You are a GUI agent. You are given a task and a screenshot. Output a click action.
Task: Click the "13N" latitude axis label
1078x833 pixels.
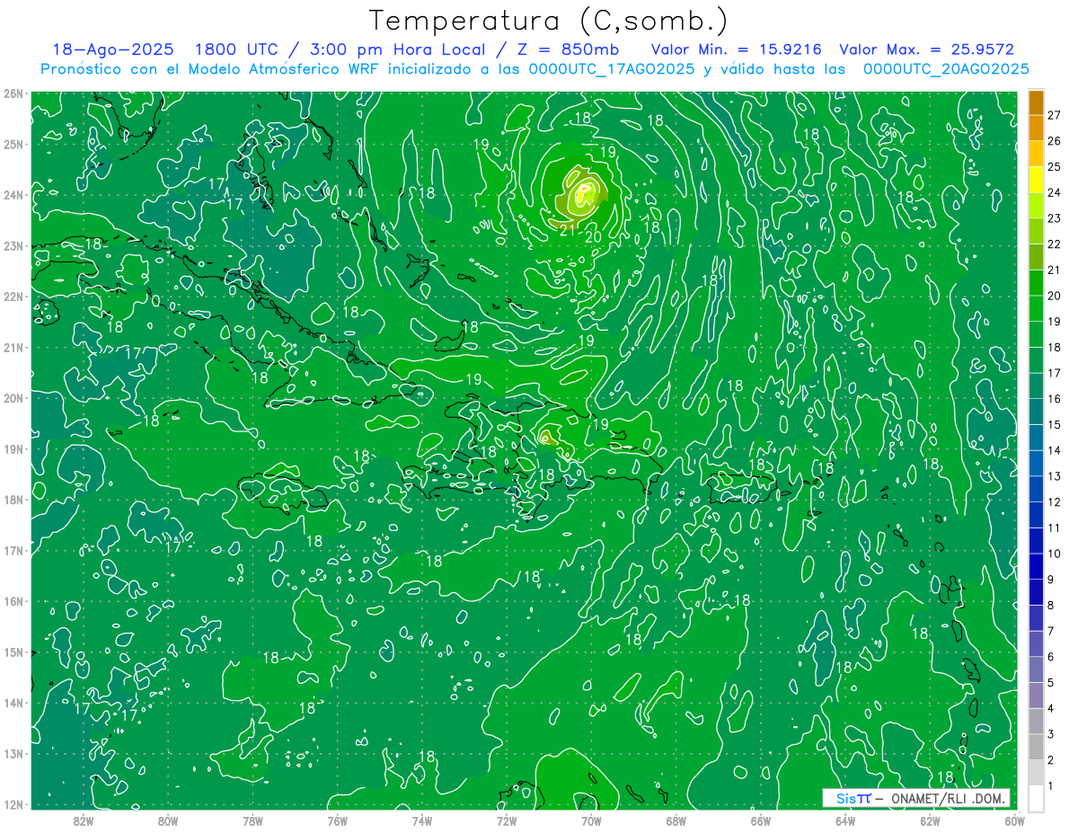pos(13,753)
